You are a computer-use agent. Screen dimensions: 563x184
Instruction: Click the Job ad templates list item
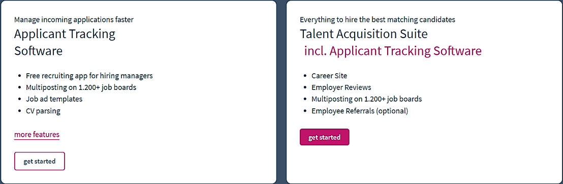(x=54, y=99)
